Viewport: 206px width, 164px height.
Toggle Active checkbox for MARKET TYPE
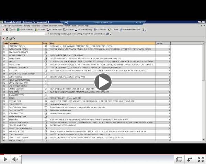pyautogui.click(x=46, y=65)
